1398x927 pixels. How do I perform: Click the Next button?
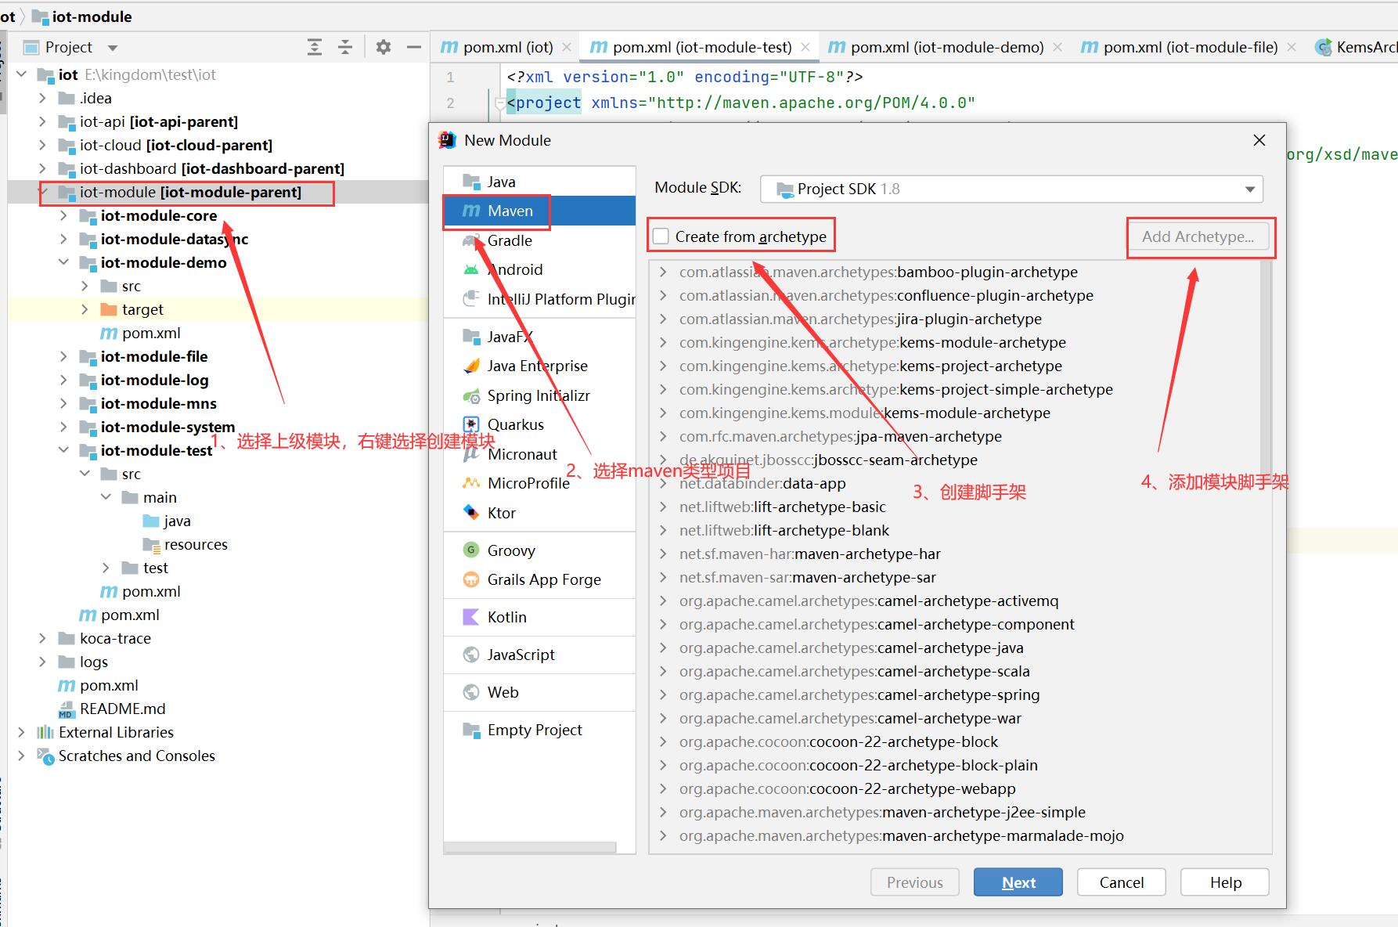pos(1018,882)
